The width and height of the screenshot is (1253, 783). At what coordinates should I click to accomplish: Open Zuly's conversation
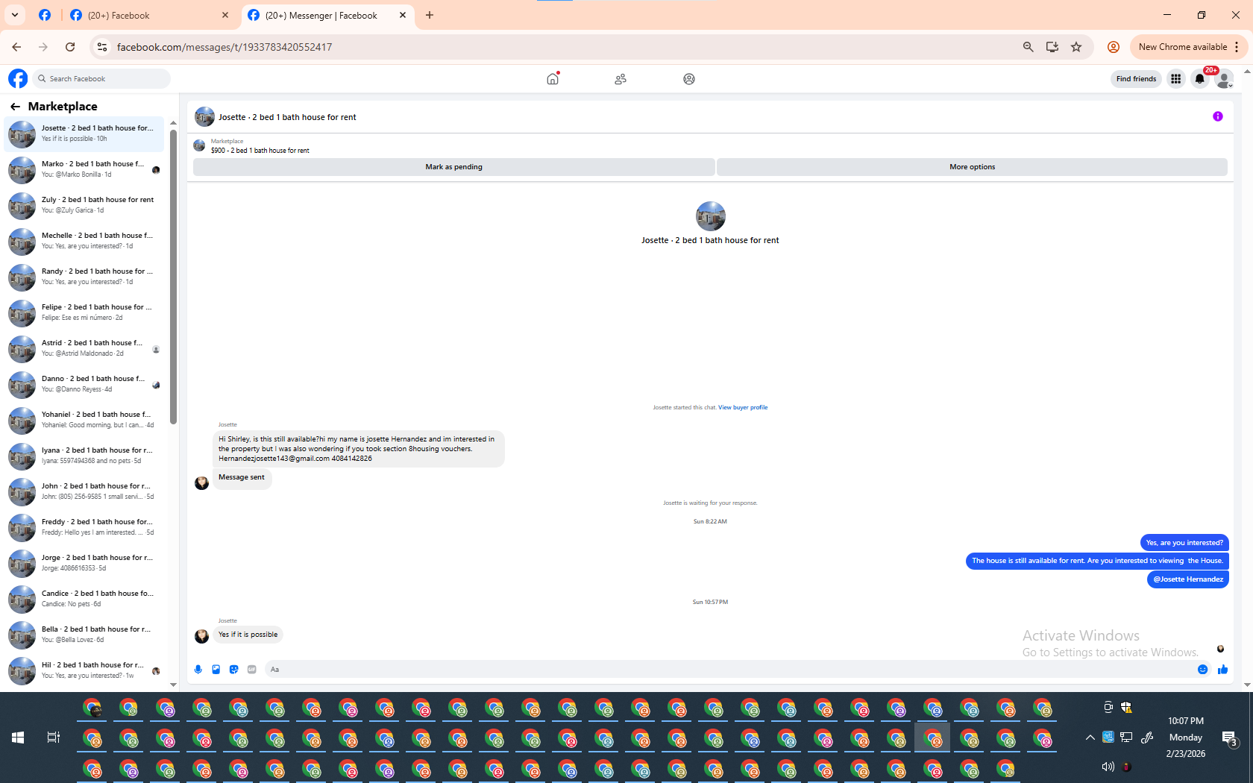[x=84, y=205]
